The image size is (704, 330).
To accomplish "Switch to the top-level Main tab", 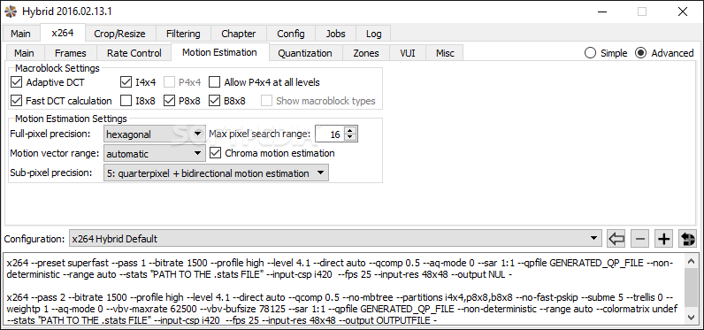I will [21, 34].
